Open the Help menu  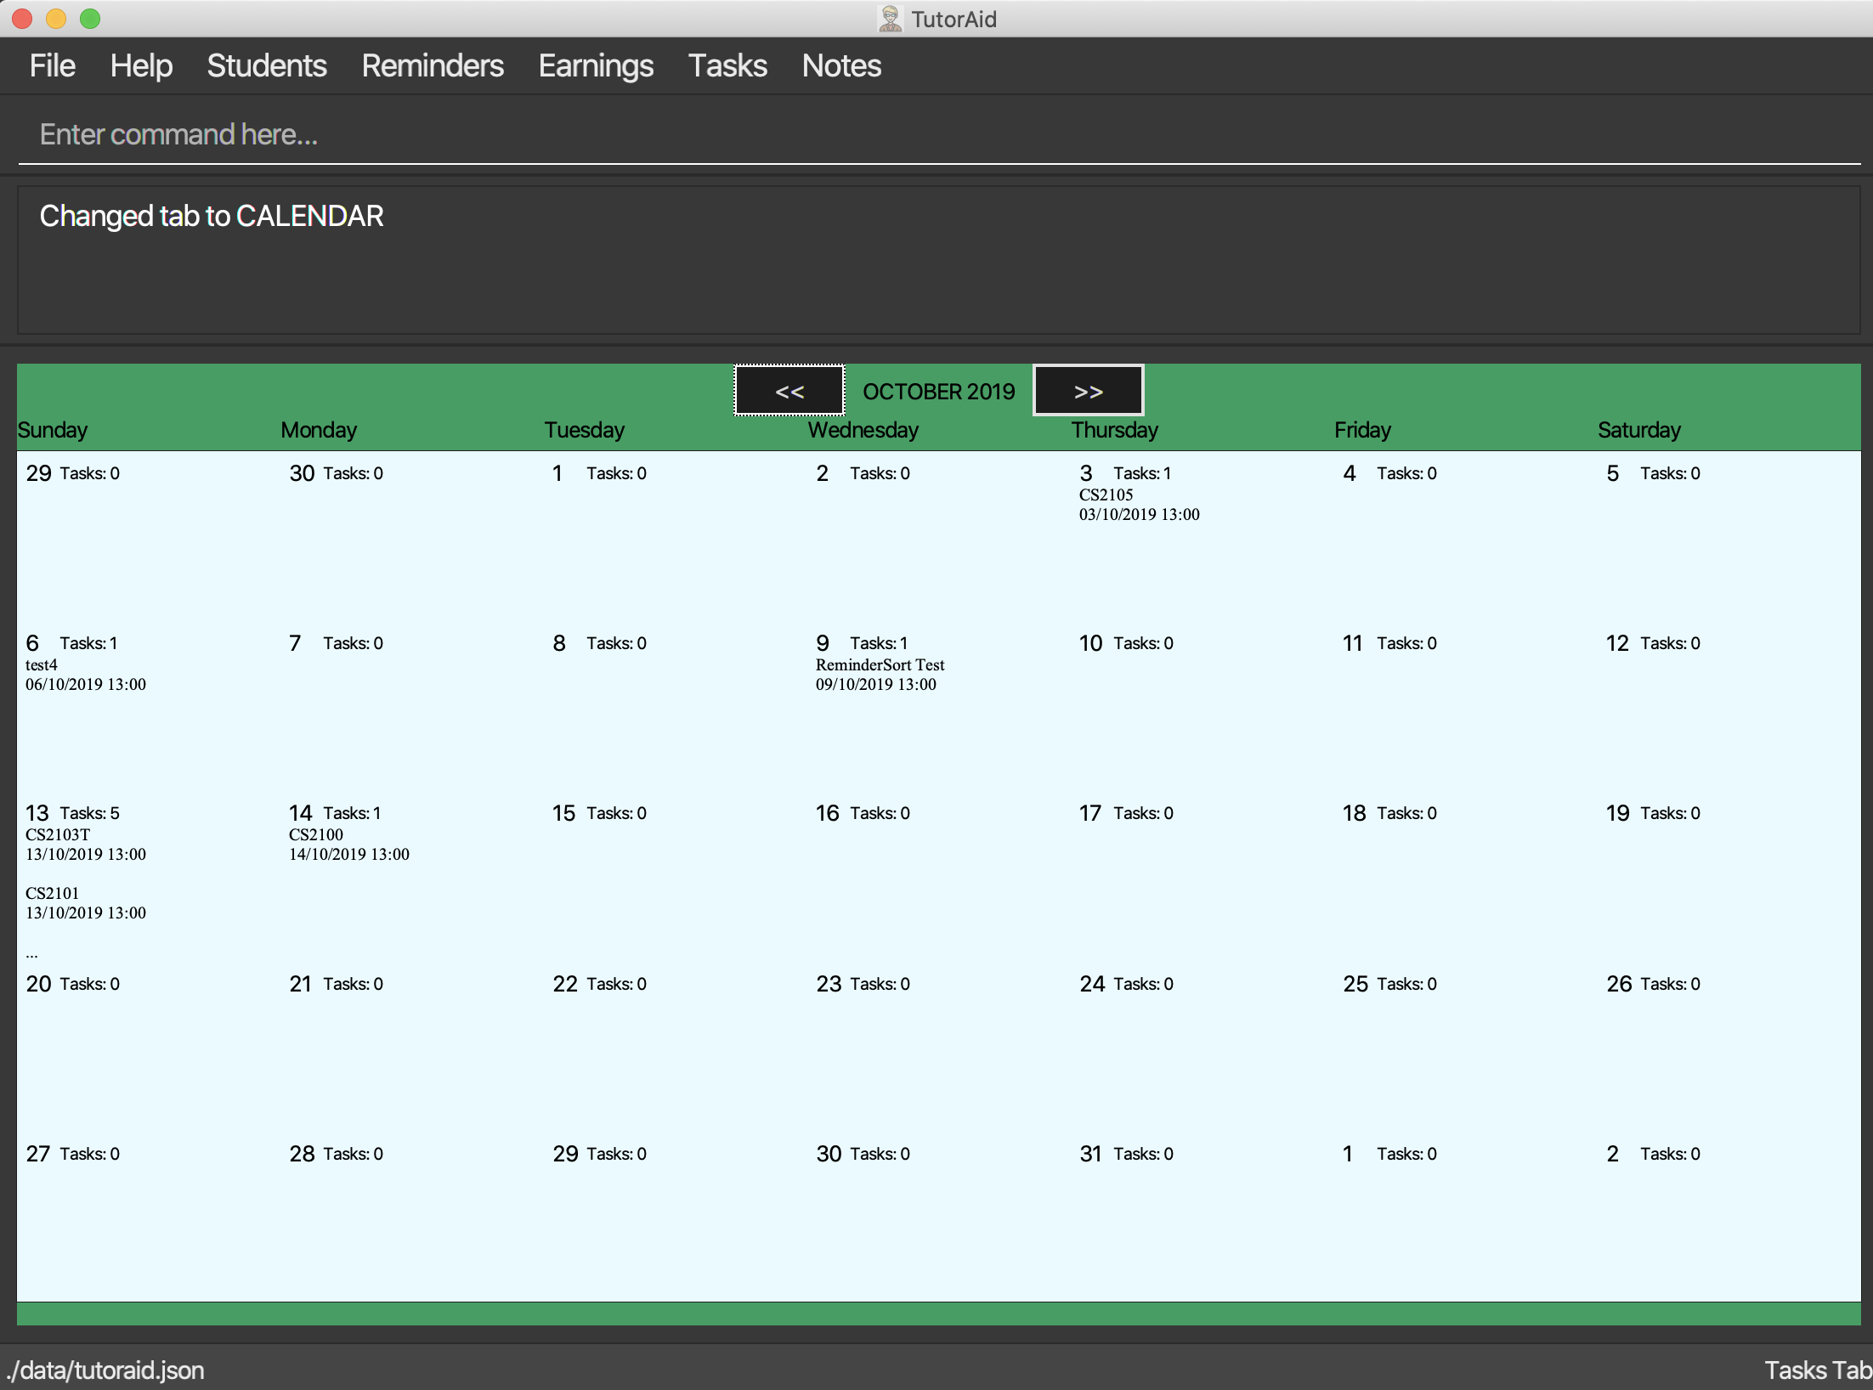[141, 65]
